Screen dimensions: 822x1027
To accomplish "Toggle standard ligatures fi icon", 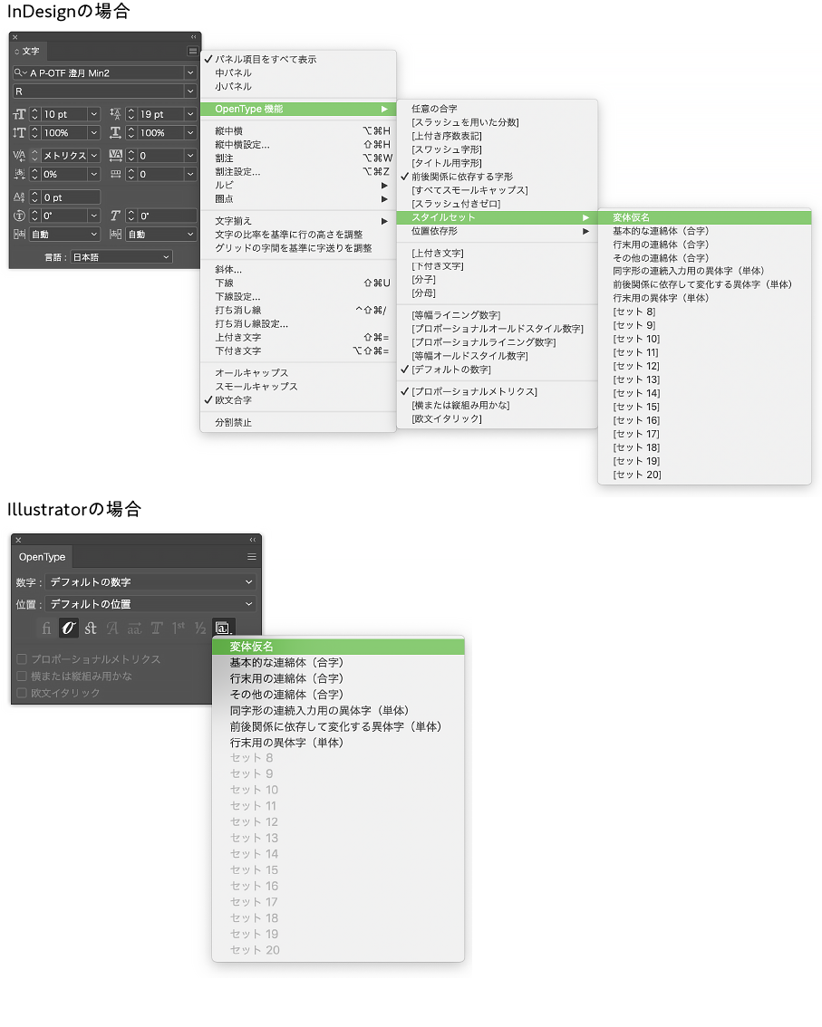I will click(x=46, y=629).
